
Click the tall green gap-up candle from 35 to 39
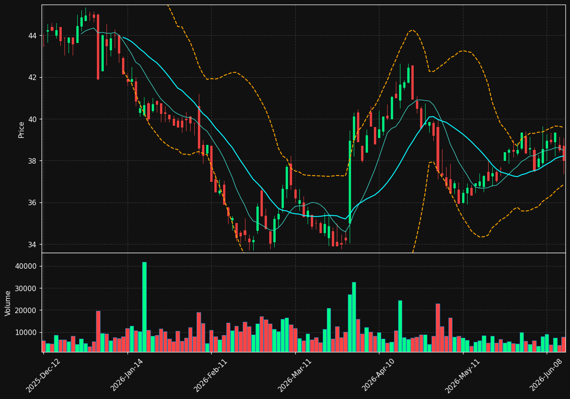pyautogui.click(x=350, y=182)
